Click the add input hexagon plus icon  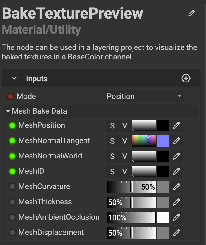tap(186, 78)
